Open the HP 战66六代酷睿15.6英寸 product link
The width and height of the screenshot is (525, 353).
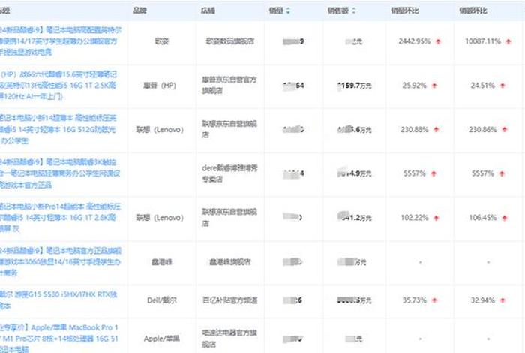[x=58, y=86]
